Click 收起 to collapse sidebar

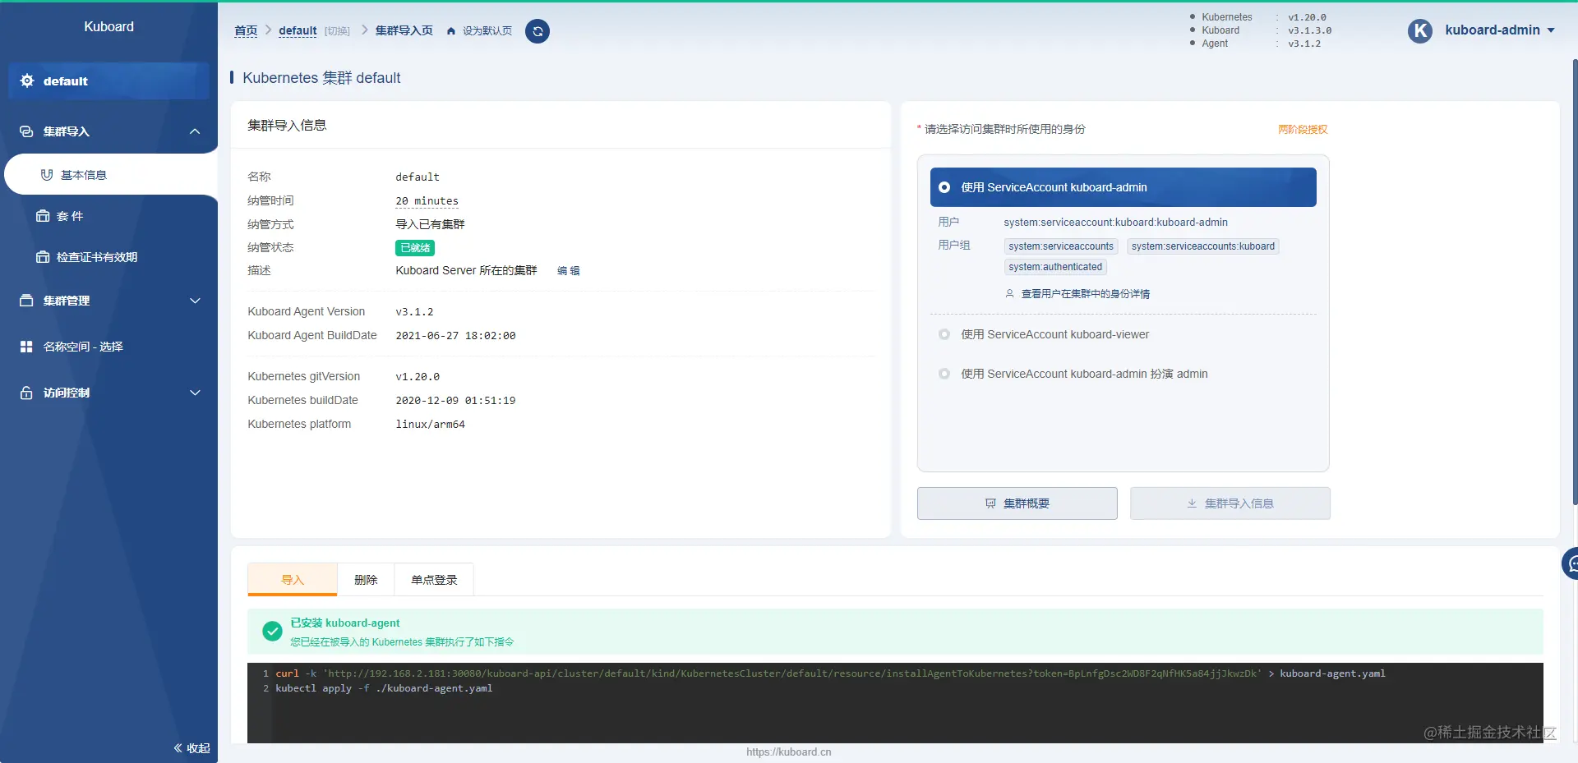tap(198, 748)
